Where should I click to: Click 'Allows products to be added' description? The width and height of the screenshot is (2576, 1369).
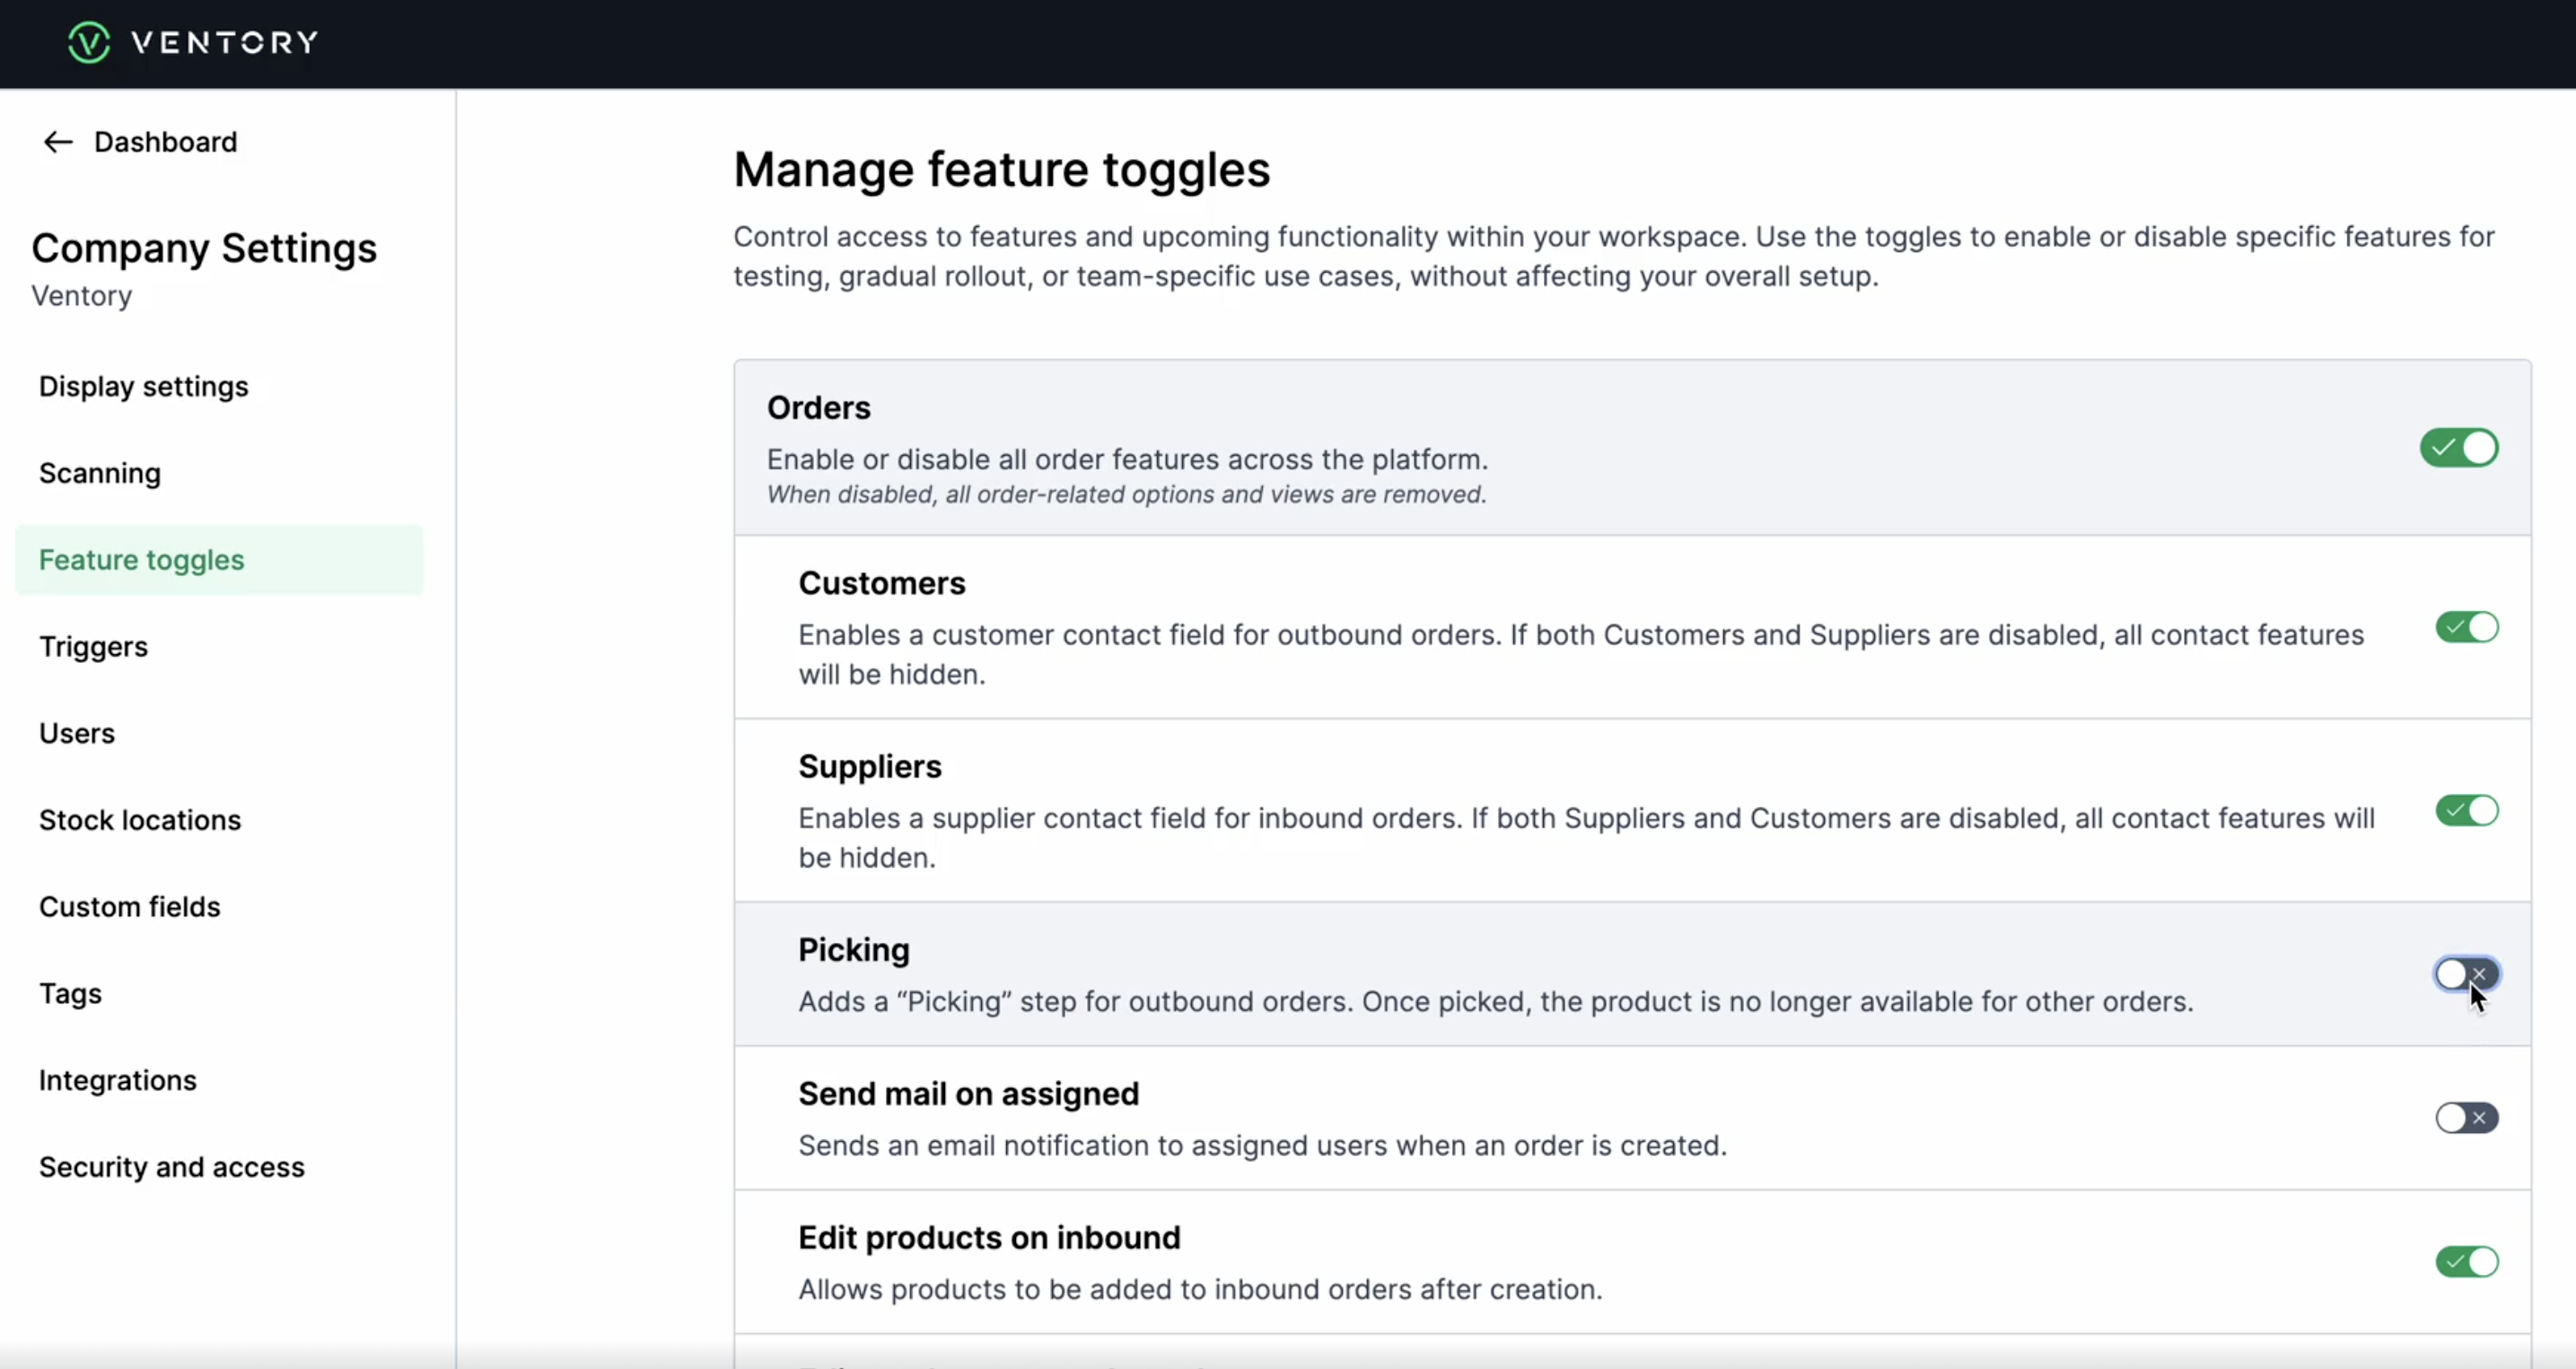point(1200,1290)
